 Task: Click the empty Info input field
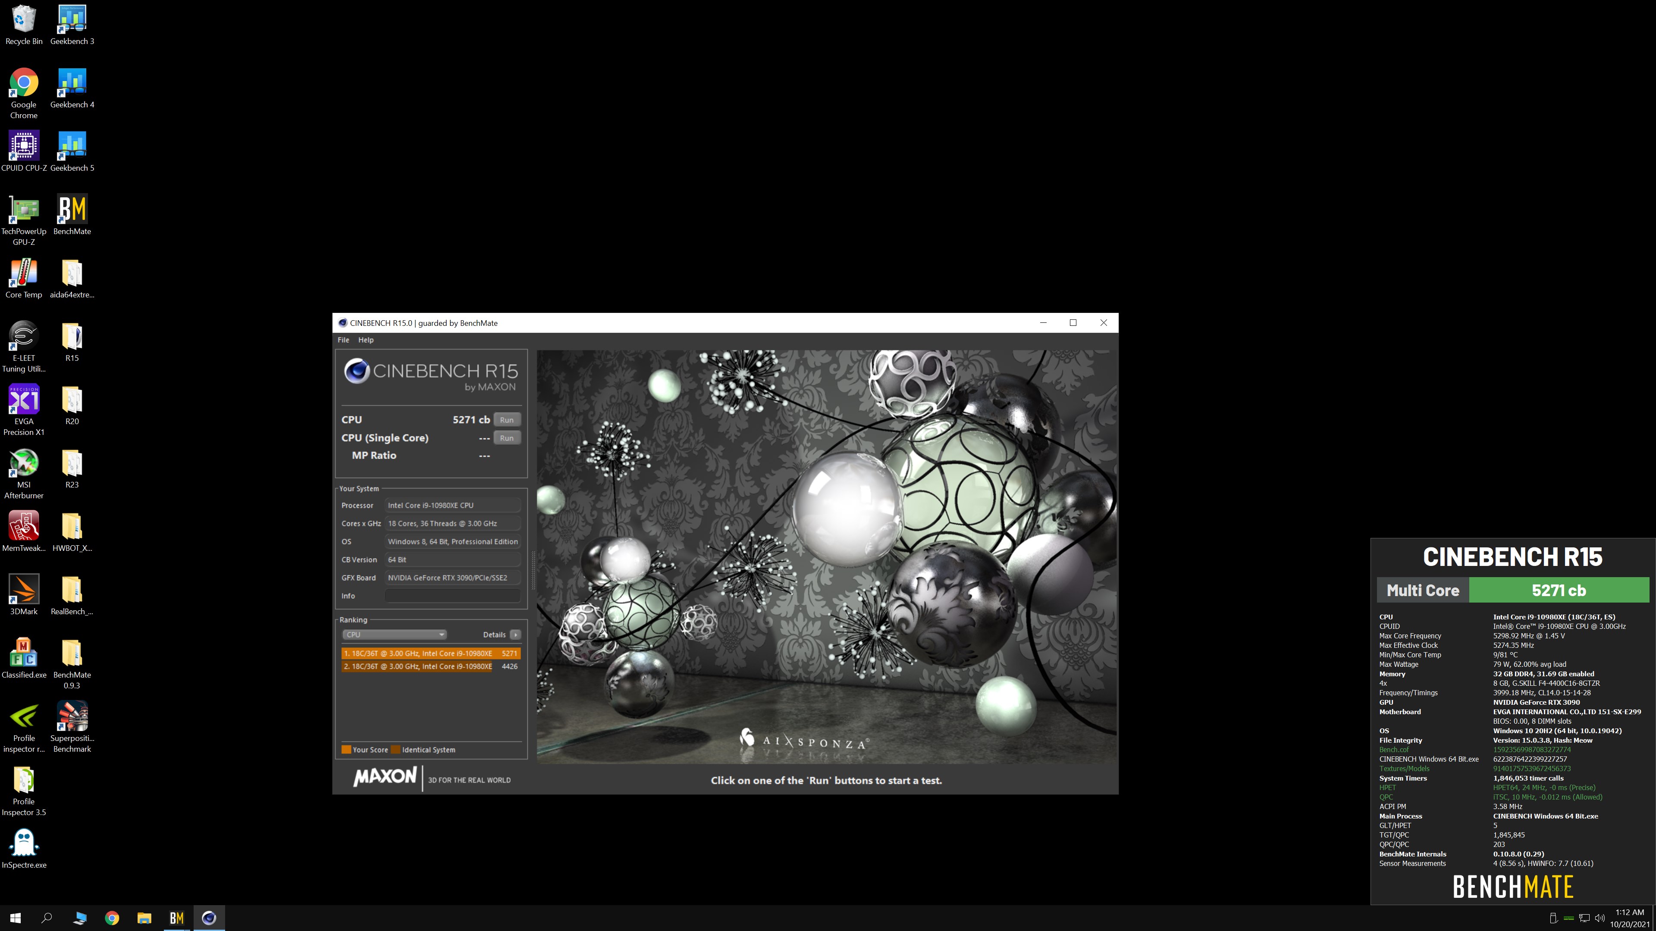tap(452, 596)
